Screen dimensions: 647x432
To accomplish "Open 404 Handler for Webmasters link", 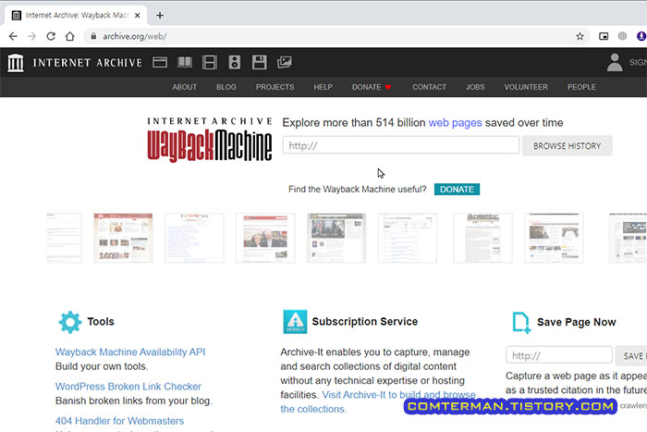I will [119, 421].
